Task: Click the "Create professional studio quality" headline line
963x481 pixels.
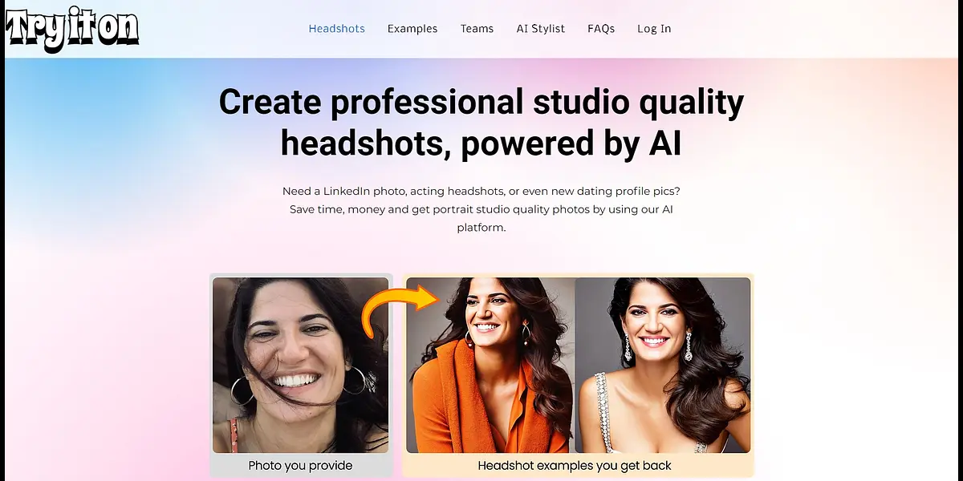Action: (x=481, y=103)
